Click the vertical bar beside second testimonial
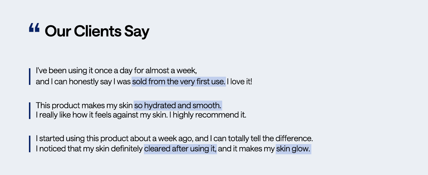 click(x=30, y=111)
